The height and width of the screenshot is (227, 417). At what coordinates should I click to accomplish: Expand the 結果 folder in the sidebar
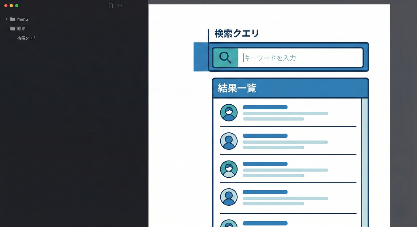point(6,28)
